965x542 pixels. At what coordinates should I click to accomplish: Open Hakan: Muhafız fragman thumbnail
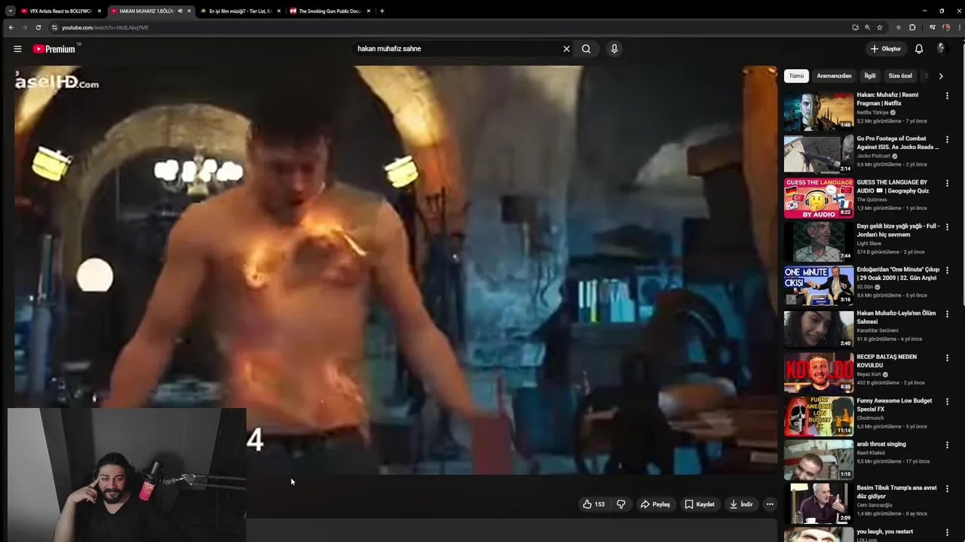tap(819, 111)
